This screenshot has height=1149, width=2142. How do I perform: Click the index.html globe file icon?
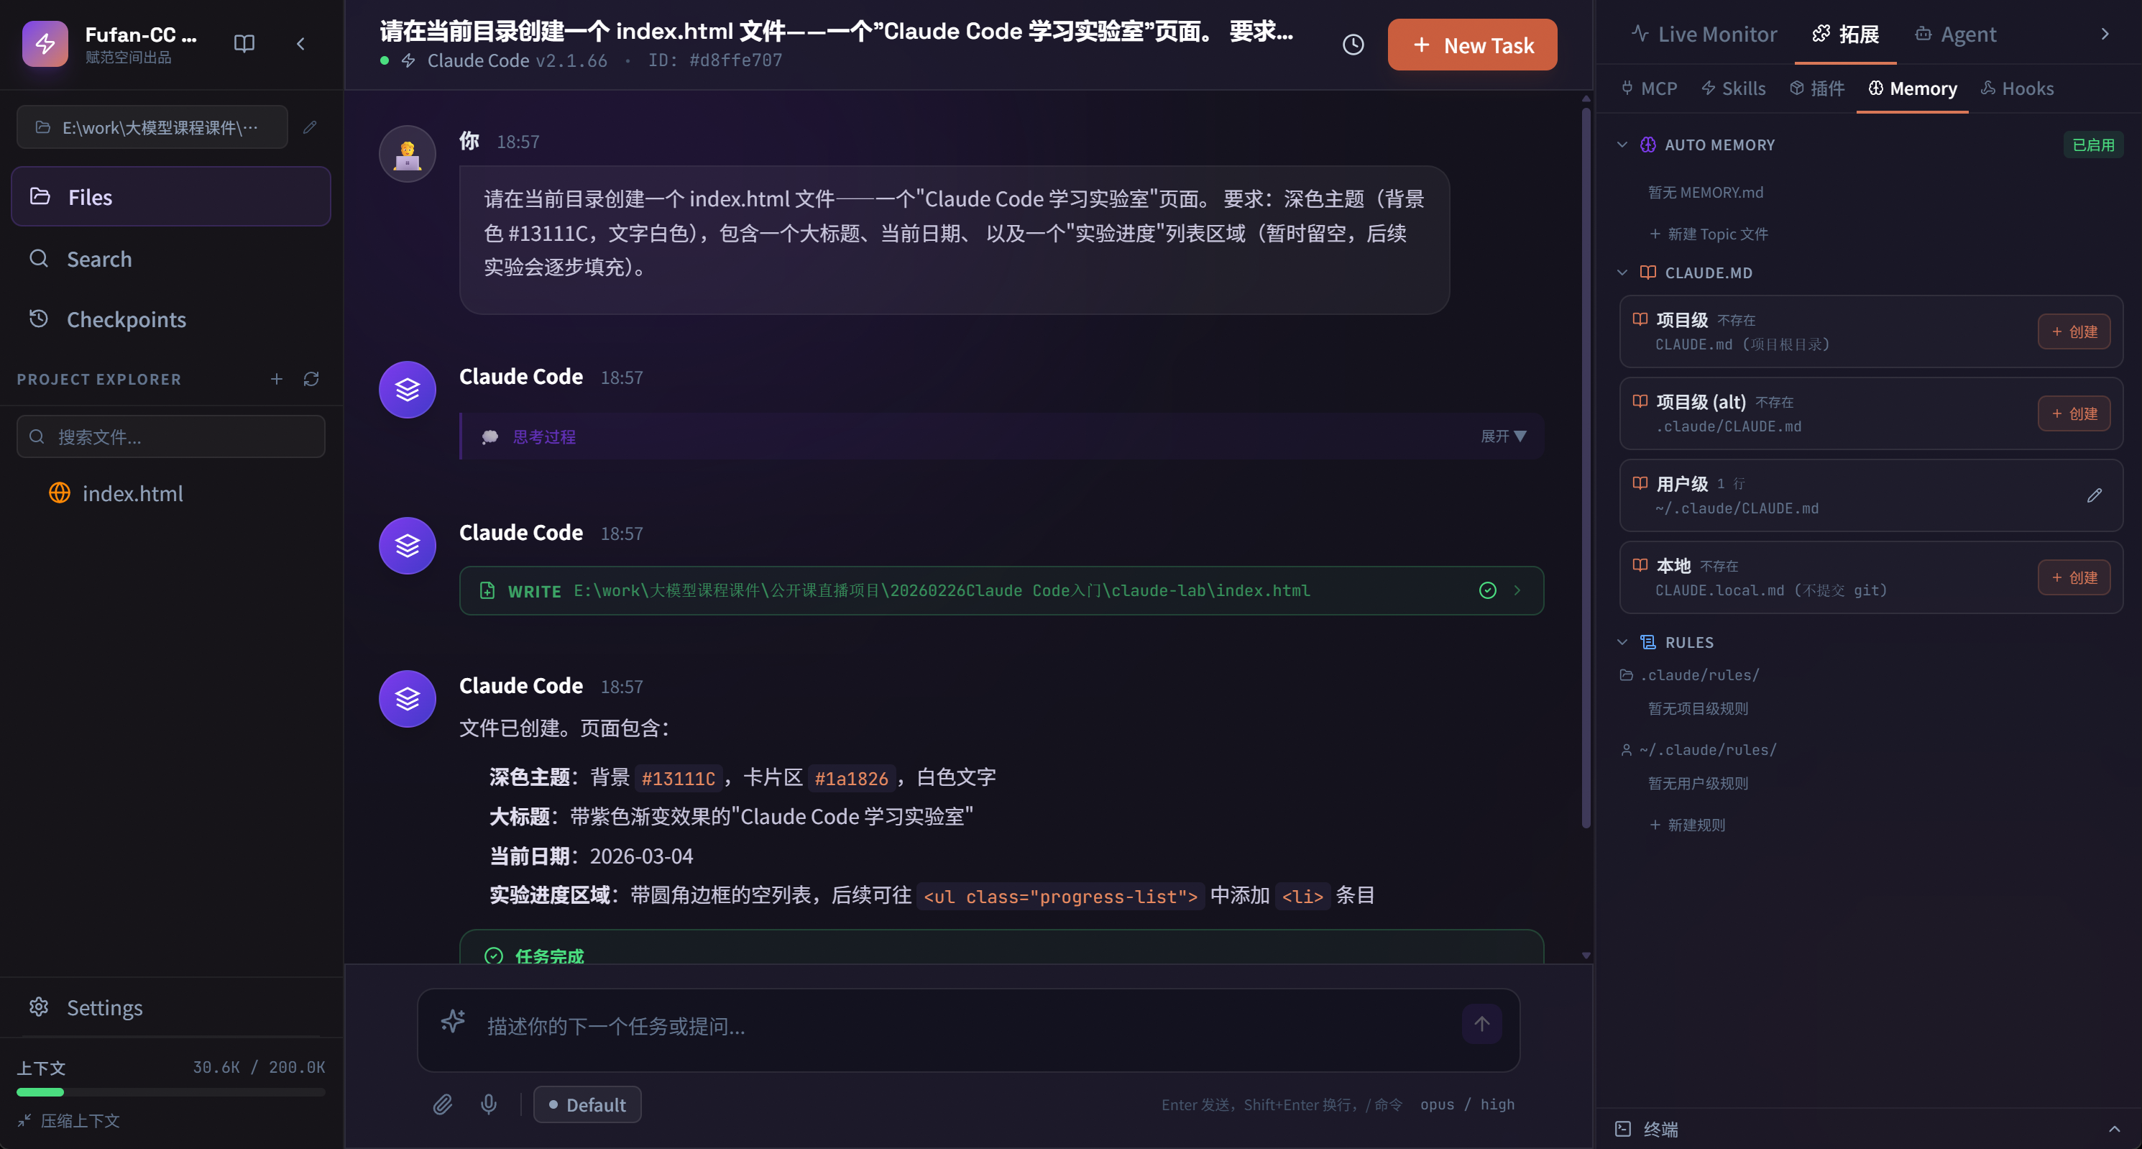60,493
